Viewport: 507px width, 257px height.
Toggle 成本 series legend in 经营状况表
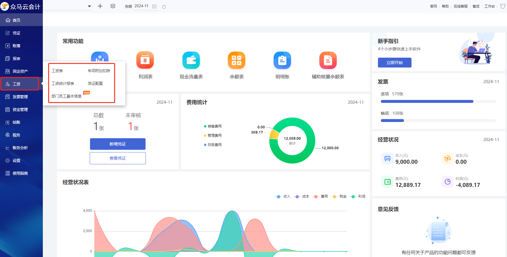[302, 196]
